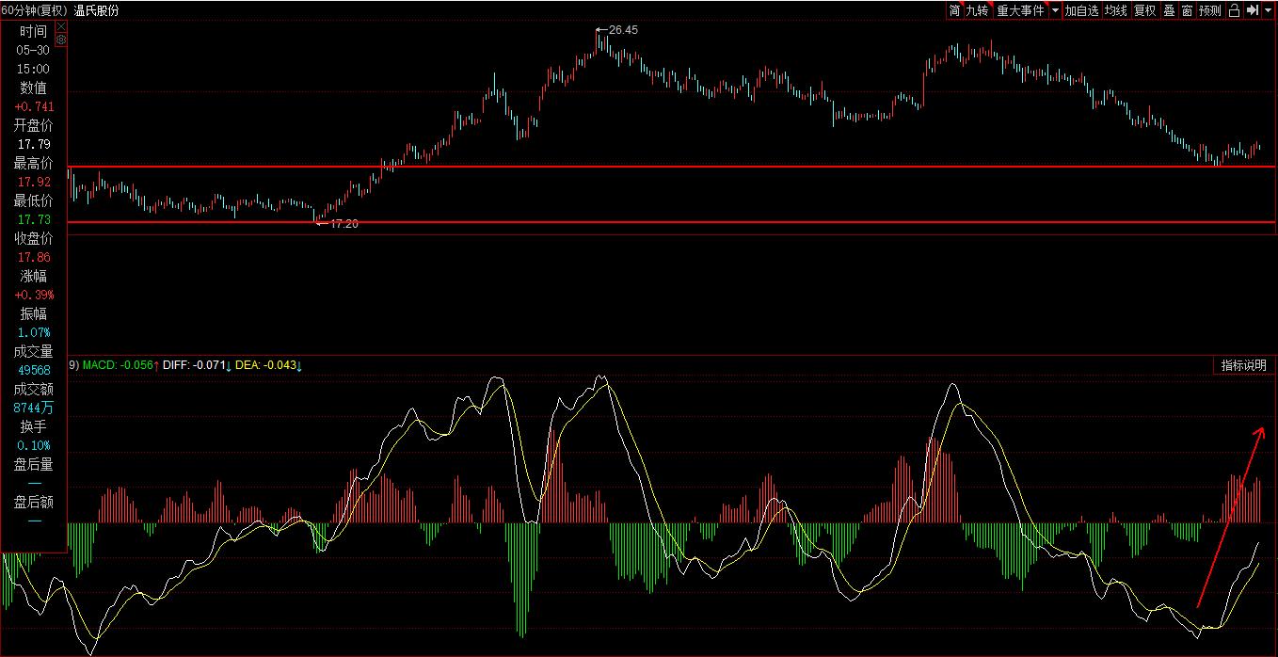
Task: Open the 预测 forecast tool
Action: click(x=1209, y=10)
